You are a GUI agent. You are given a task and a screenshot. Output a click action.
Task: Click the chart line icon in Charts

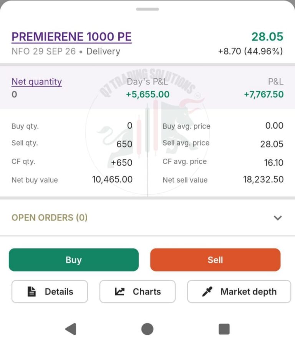click(119, 291)
